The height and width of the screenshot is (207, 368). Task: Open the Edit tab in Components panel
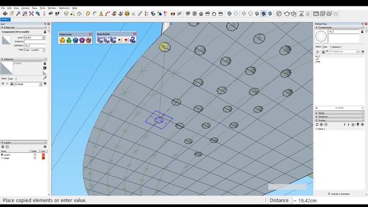pyautogui.click(x=325, y=47)
